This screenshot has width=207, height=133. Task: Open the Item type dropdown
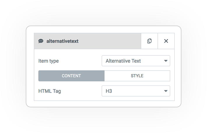(136, 61)
